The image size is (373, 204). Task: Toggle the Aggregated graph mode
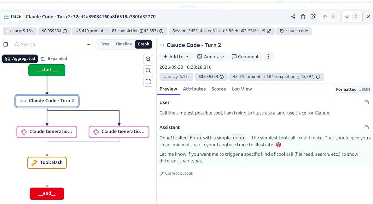pyautogui.click(x=20, y=59)
